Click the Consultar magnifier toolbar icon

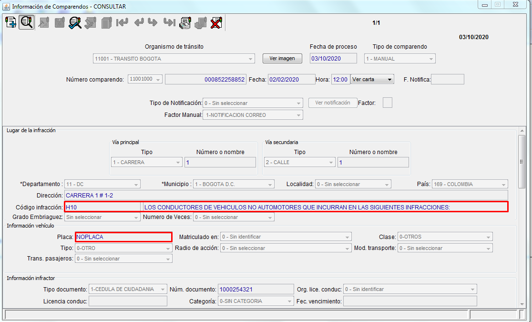coord(26,22)
